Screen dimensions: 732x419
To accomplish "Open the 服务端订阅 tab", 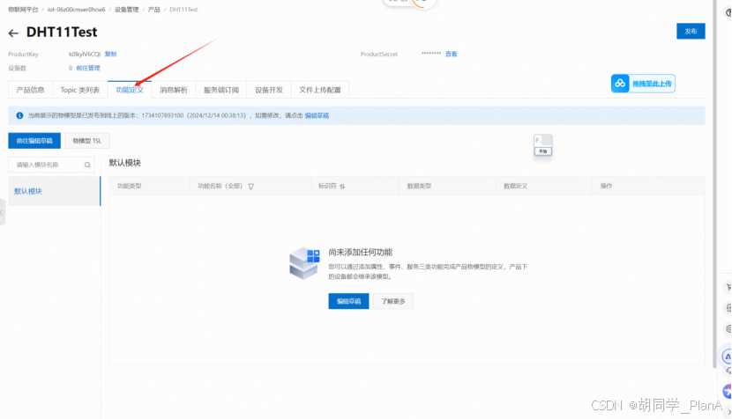I will coord(221,90).
